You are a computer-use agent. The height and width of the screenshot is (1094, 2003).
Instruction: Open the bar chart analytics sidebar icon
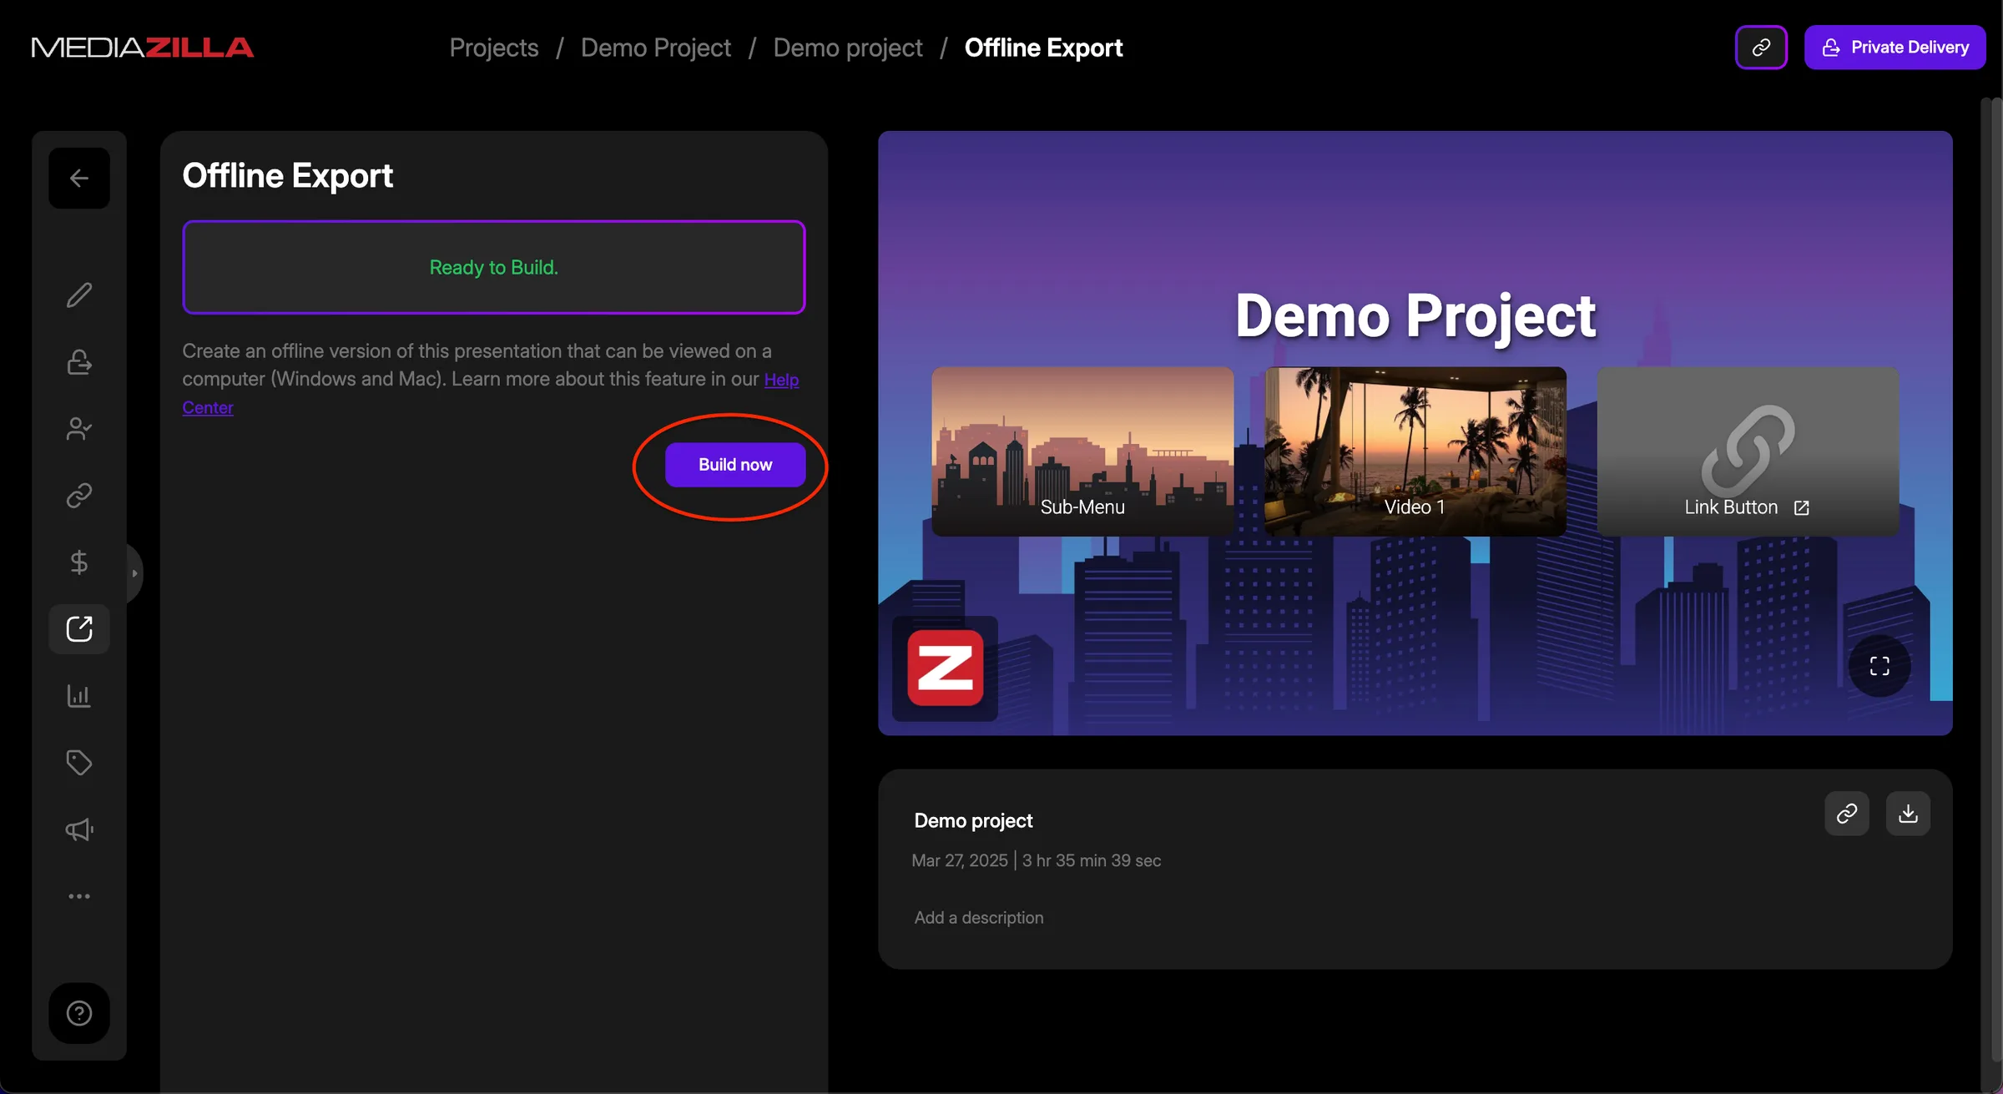79,695
